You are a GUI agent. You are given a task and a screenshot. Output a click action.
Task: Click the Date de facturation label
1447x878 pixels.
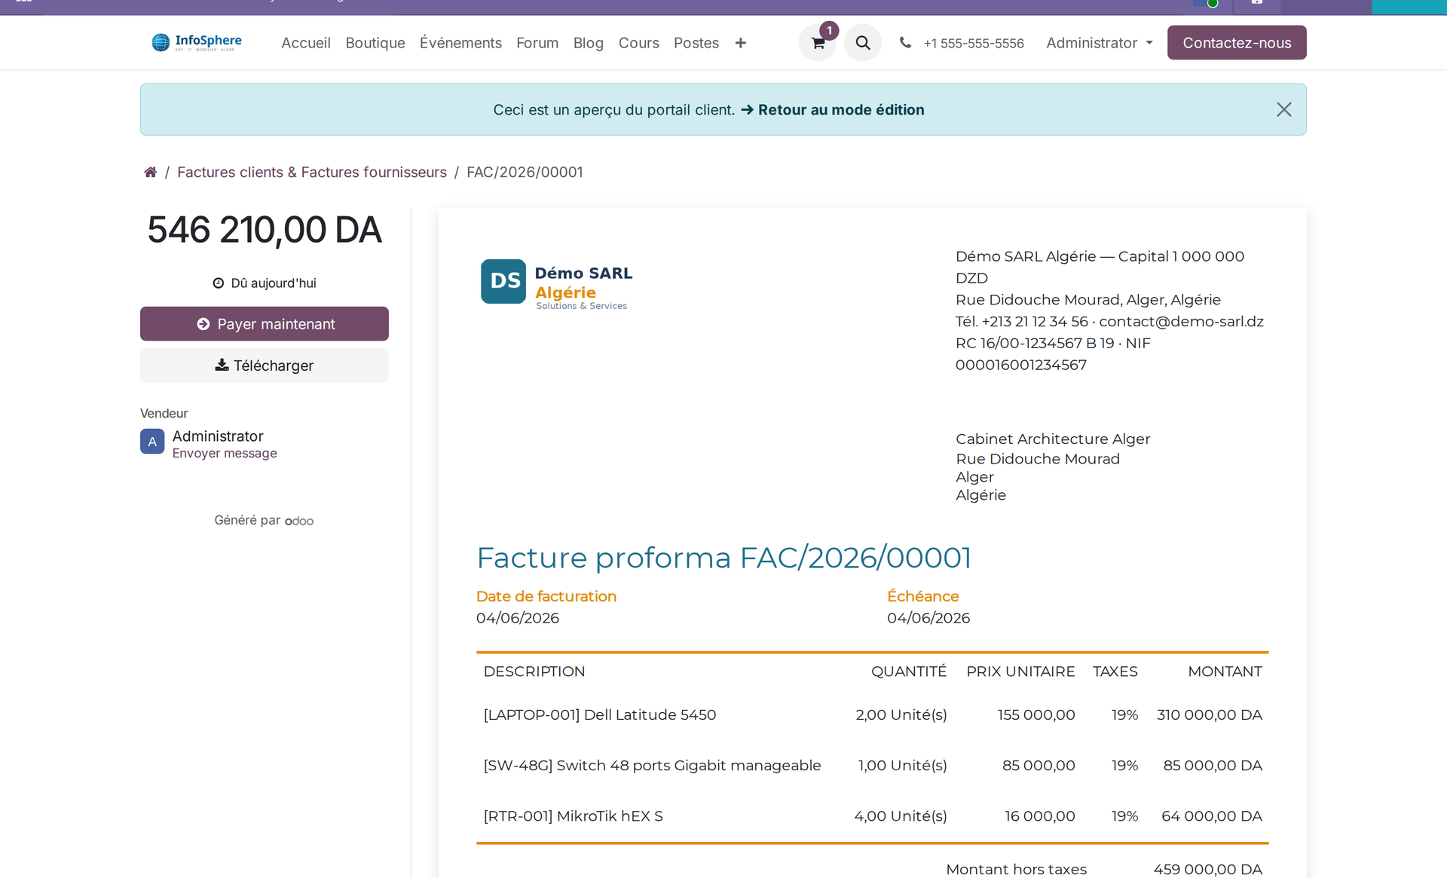point(546,597)
